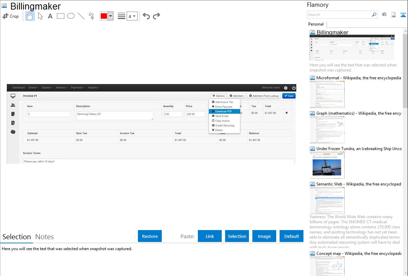408x276 pixels.
Task: Open the Dashboard menu item
Action: point(18,88)
